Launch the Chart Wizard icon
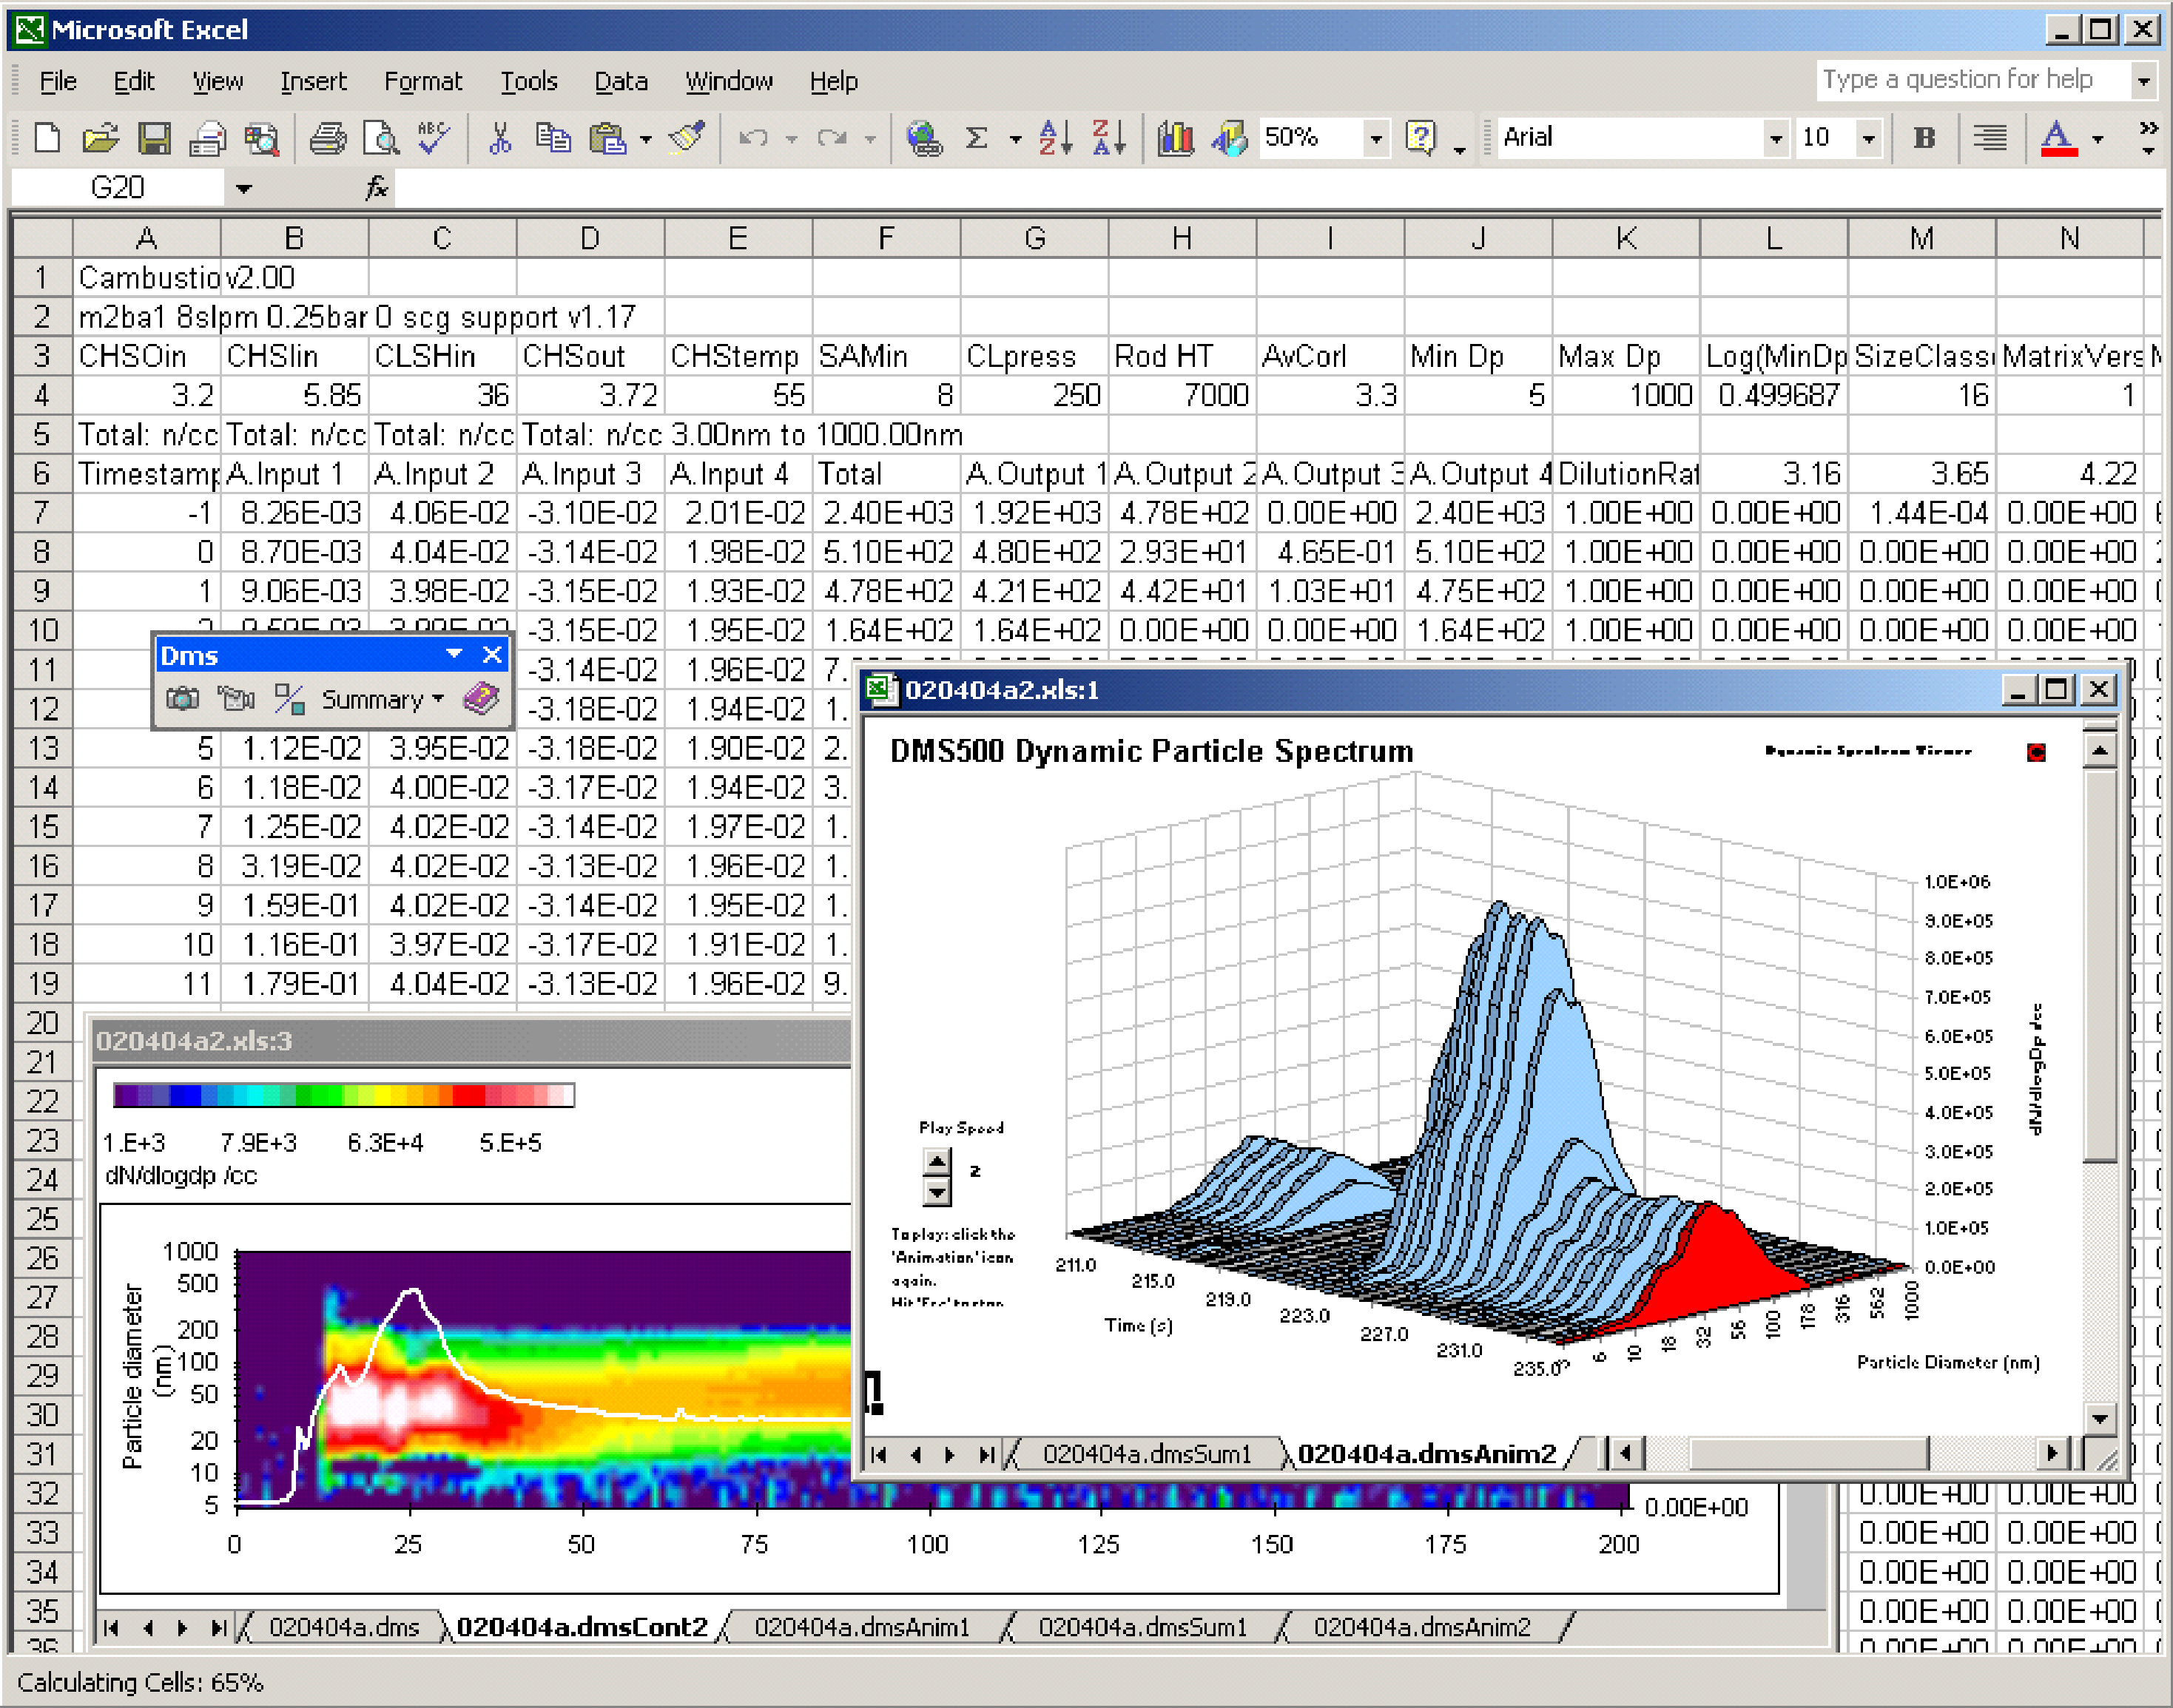The height and width of the screenshot is (1708, 2173). point(1176,137)
